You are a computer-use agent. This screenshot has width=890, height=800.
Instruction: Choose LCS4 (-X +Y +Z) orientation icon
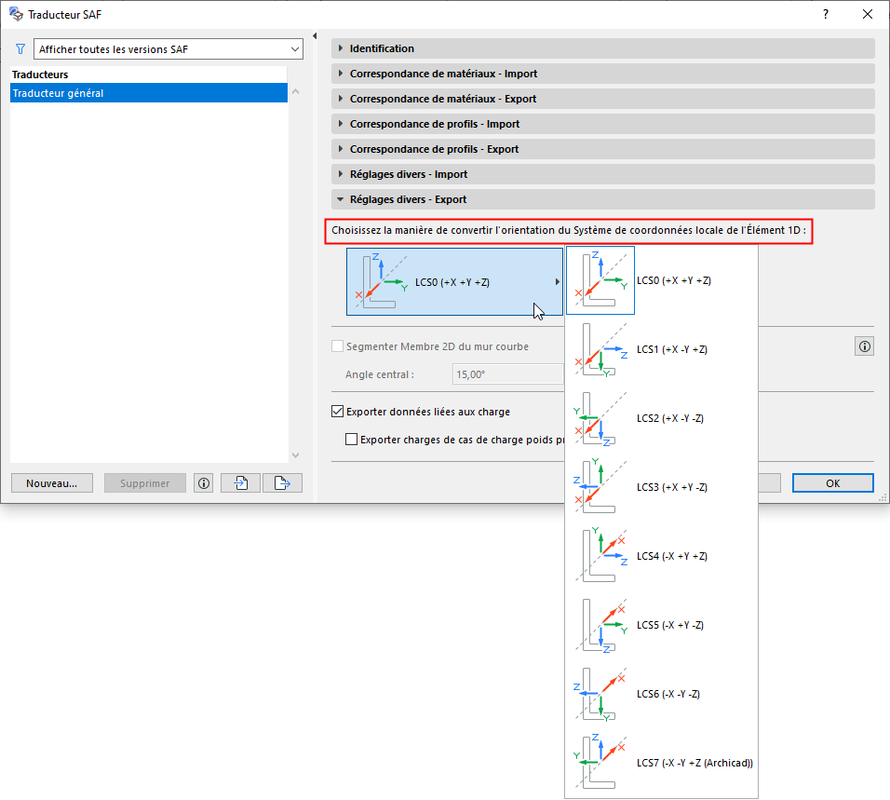point(600,556)
